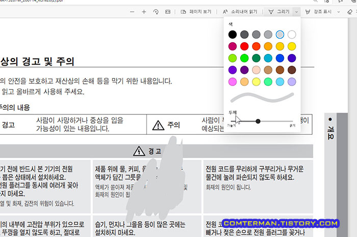Screen dimensions: 357x237
Task: Toggle the 그리기 draw tool
Action: [279, 12]
